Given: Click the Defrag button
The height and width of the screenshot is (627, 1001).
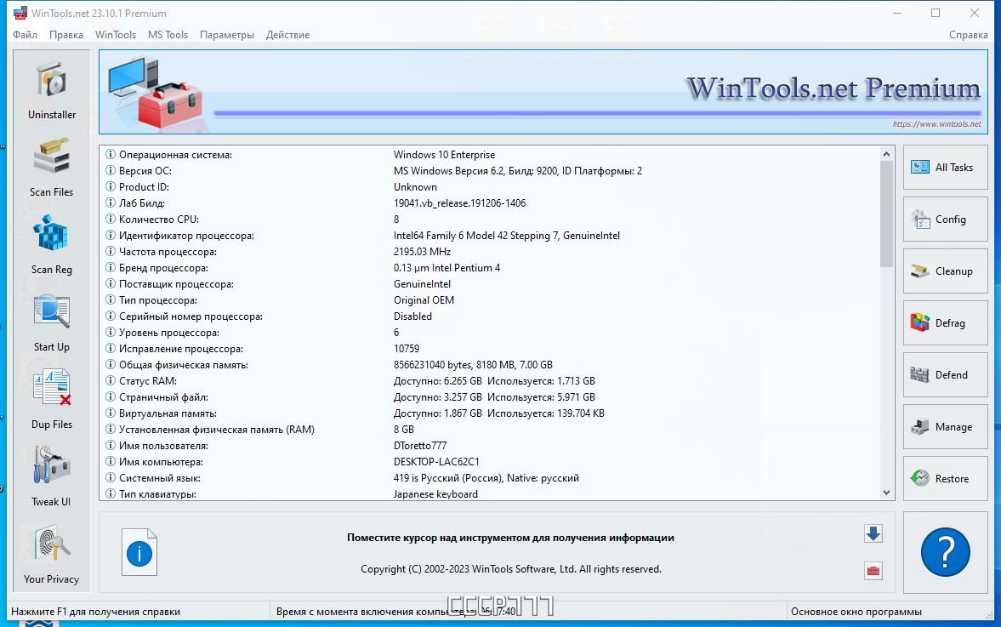Looking at the screenshot, I should pos(946,323).
